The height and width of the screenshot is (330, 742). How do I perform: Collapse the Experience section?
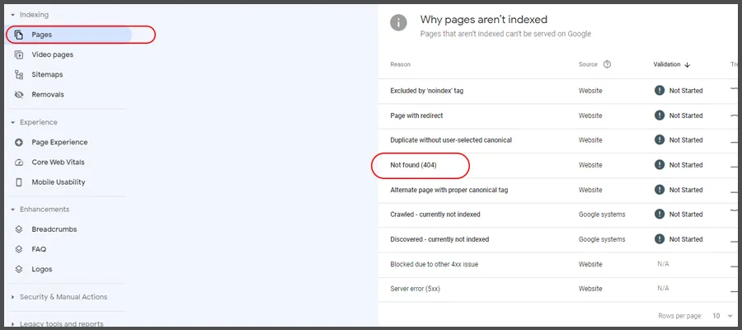point(12,122)
